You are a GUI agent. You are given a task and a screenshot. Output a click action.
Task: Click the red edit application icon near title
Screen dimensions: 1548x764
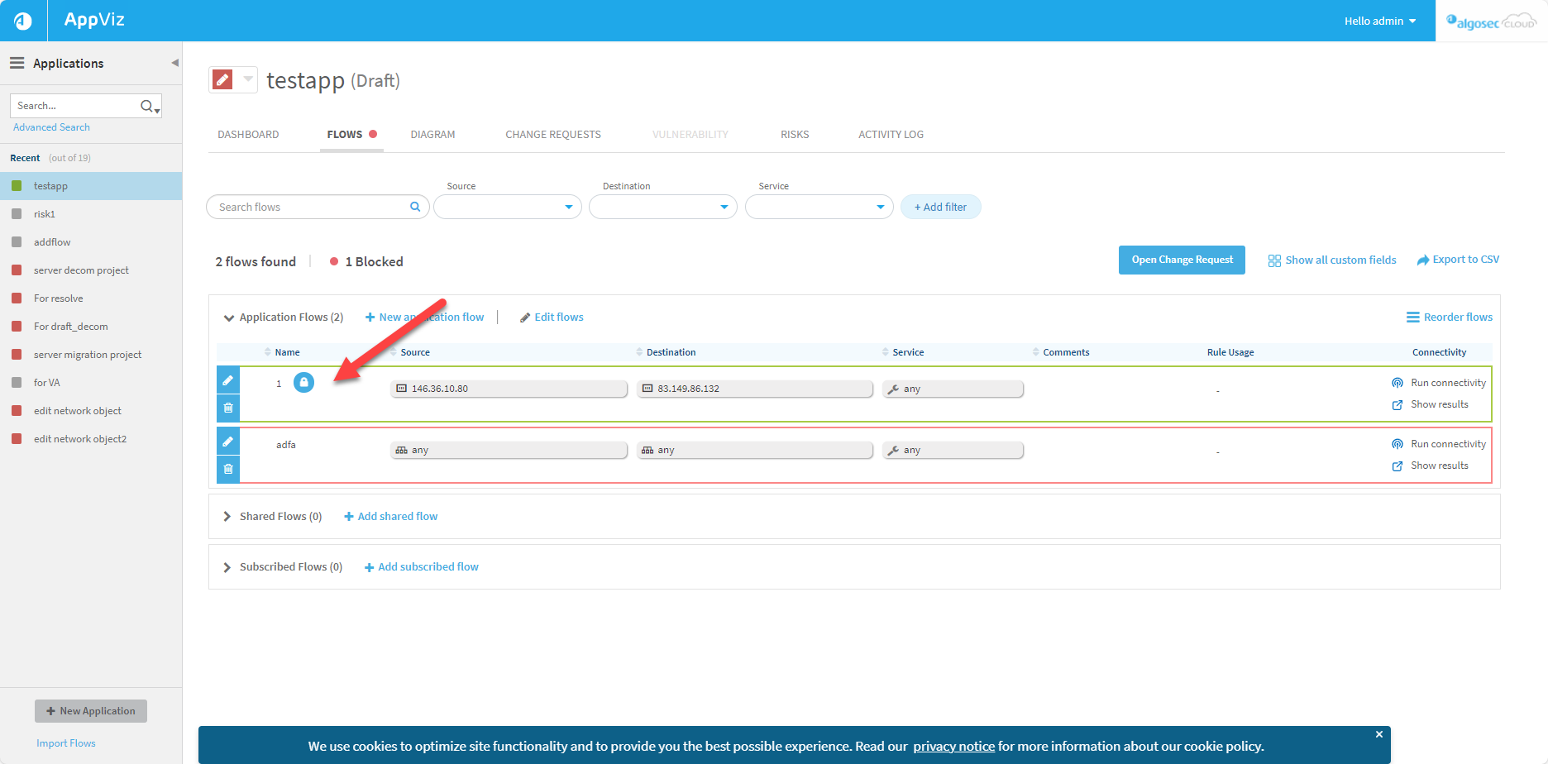click(x=222, y=79)
